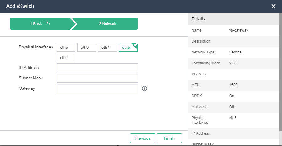Click into the Subnet Mask field
The image size is (282, 146).
click(x=97, y=78)
